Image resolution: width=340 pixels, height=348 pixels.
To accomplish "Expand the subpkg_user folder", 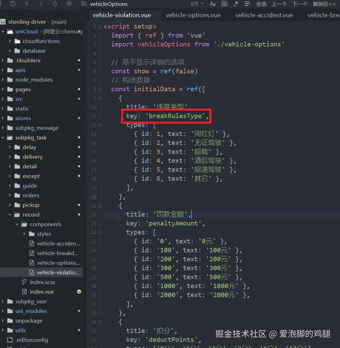I will [3, 301].
